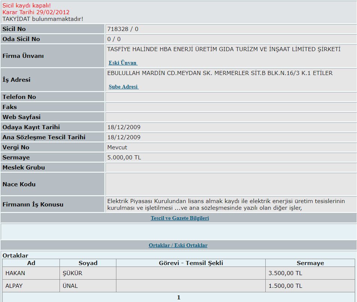The height and width of the screenshot is (302, 357).
Task: Click the Sicil No value 718328 / 0
Action: (123, 29)
